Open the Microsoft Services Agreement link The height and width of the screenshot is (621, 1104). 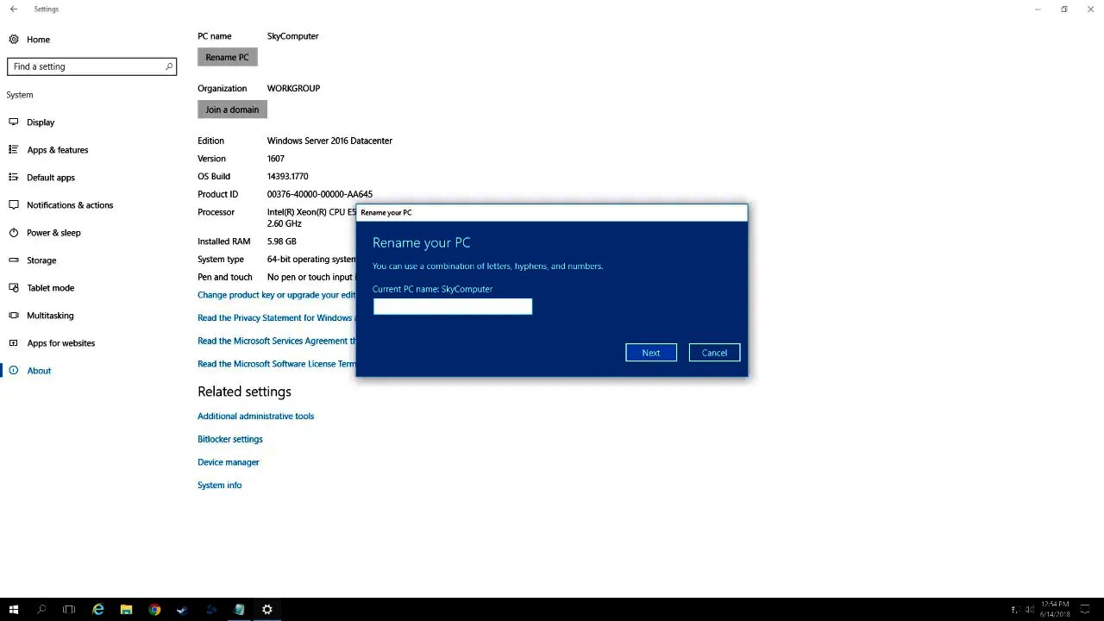(x=276, y=341)
